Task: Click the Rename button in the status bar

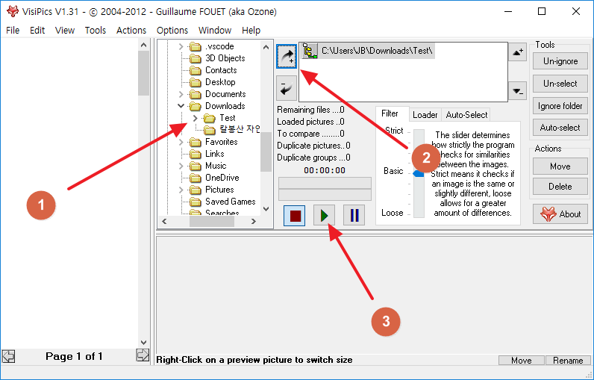Action: tap(568, 361)
